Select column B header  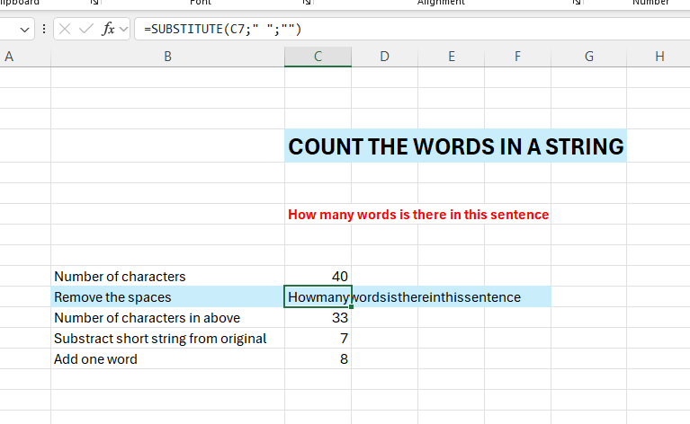coord(167,57)
